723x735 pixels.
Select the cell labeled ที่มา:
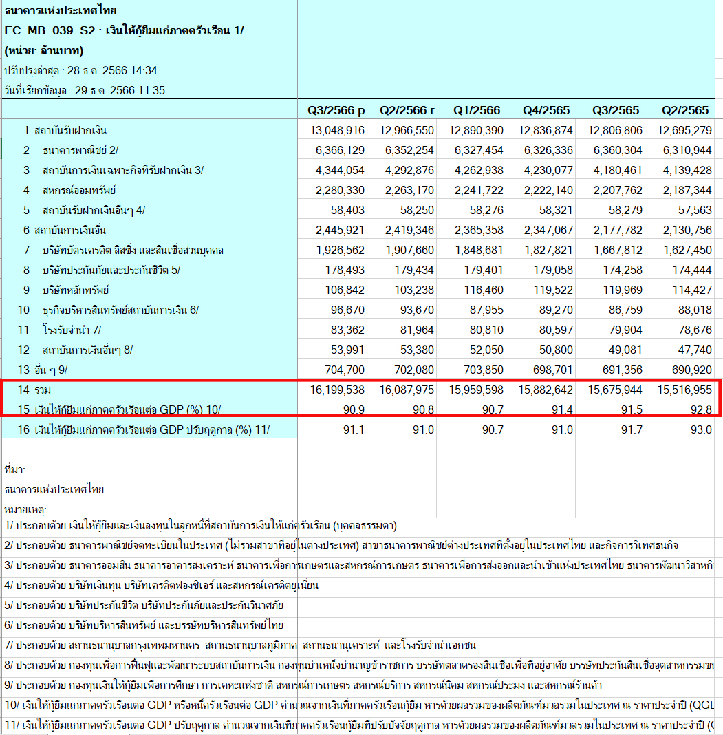coord(15,470)
